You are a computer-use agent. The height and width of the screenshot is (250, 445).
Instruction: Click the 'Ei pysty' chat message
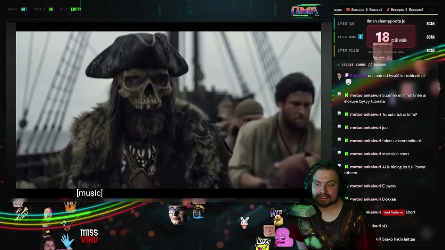389,186
